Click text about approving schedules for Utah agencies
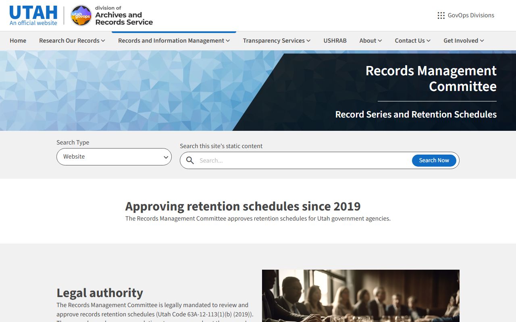This screenshot has width=516, height=322. (x=258, y=219)
